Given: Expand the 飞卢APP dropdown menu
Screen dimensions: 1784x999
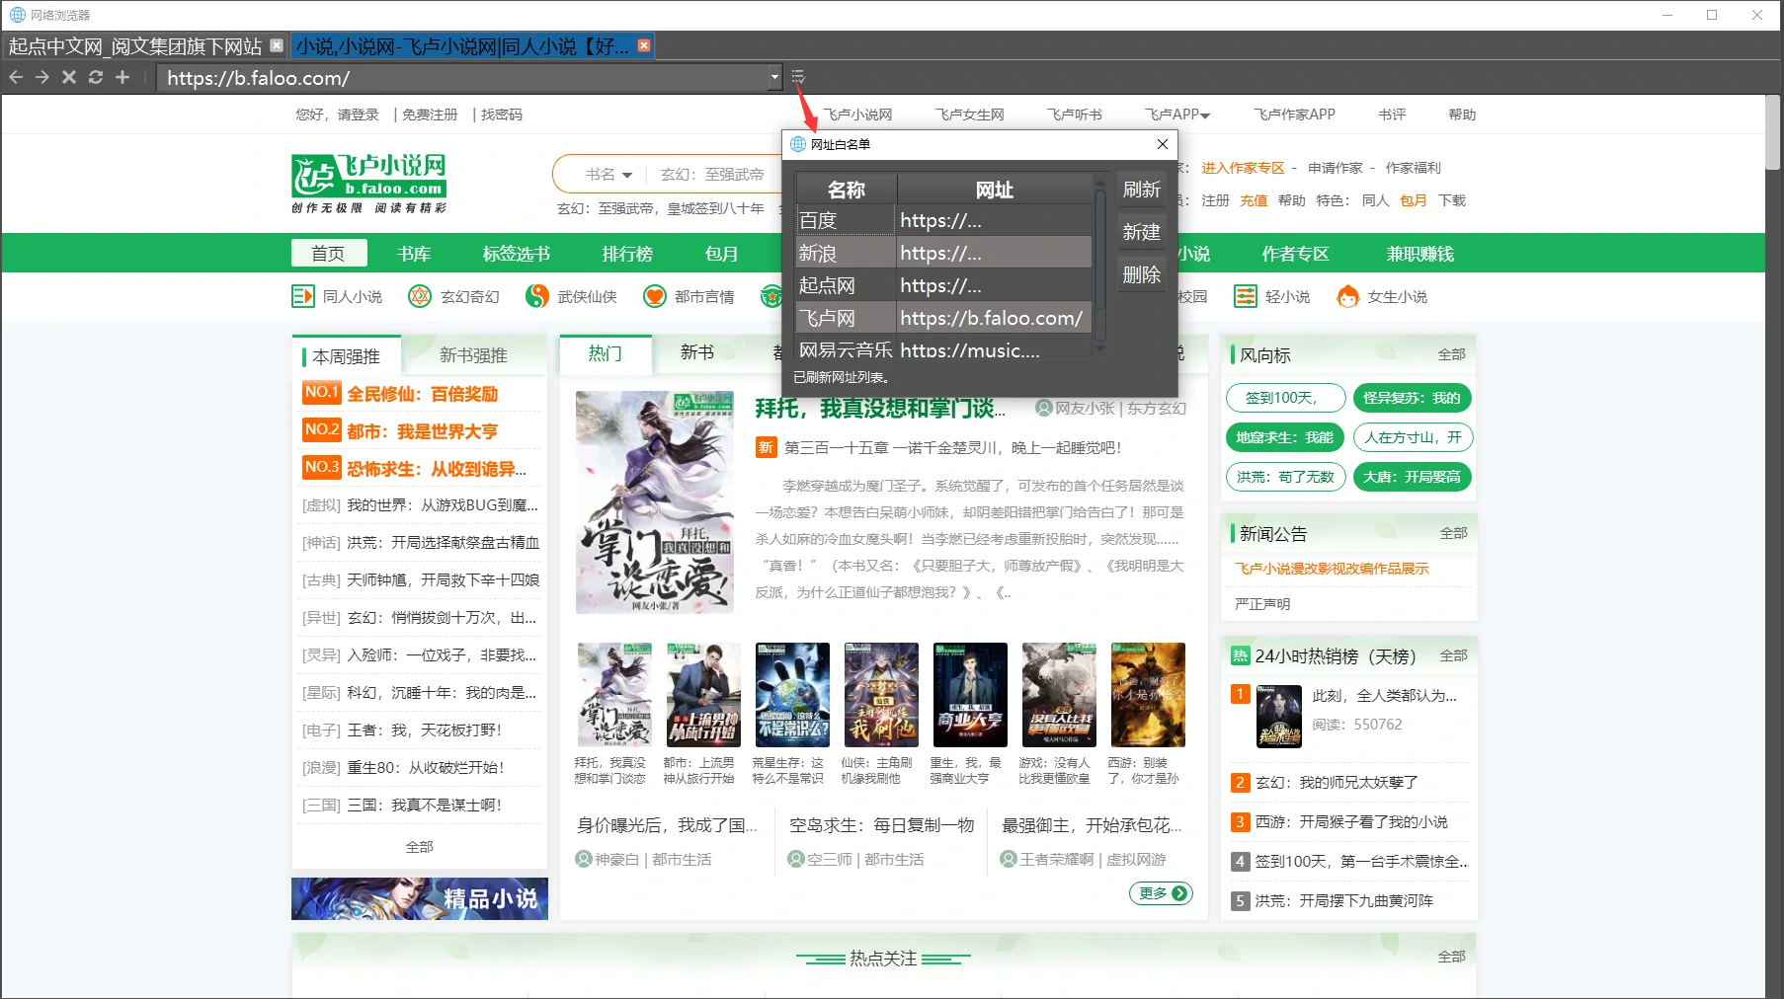Looking at the screenshot, I should [1177, 115].
